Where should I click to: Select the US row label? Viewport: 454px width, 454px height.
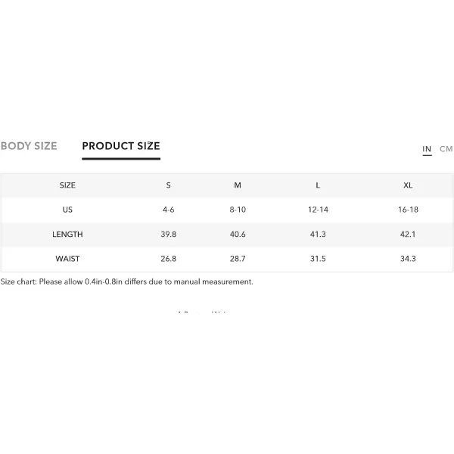(67, 210)
